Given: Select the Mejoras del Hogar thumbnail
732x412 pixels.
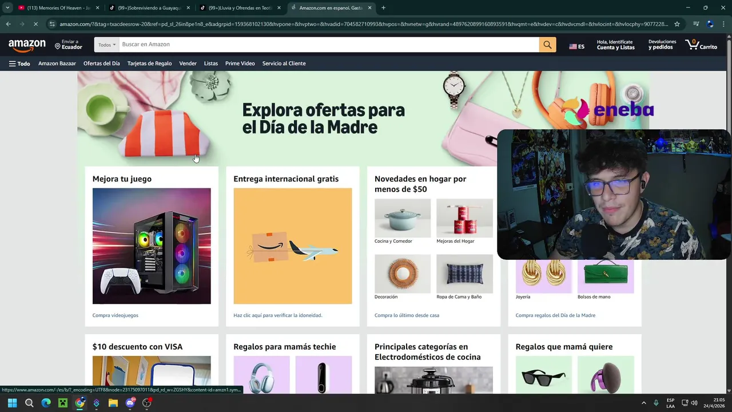Looking at the screenshot, I should [x=464, y=218].
